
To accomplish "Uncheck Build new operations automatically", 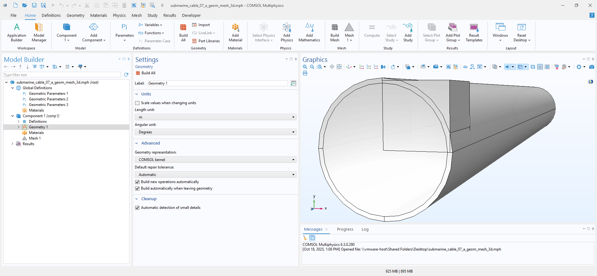I will coord(137,182).
